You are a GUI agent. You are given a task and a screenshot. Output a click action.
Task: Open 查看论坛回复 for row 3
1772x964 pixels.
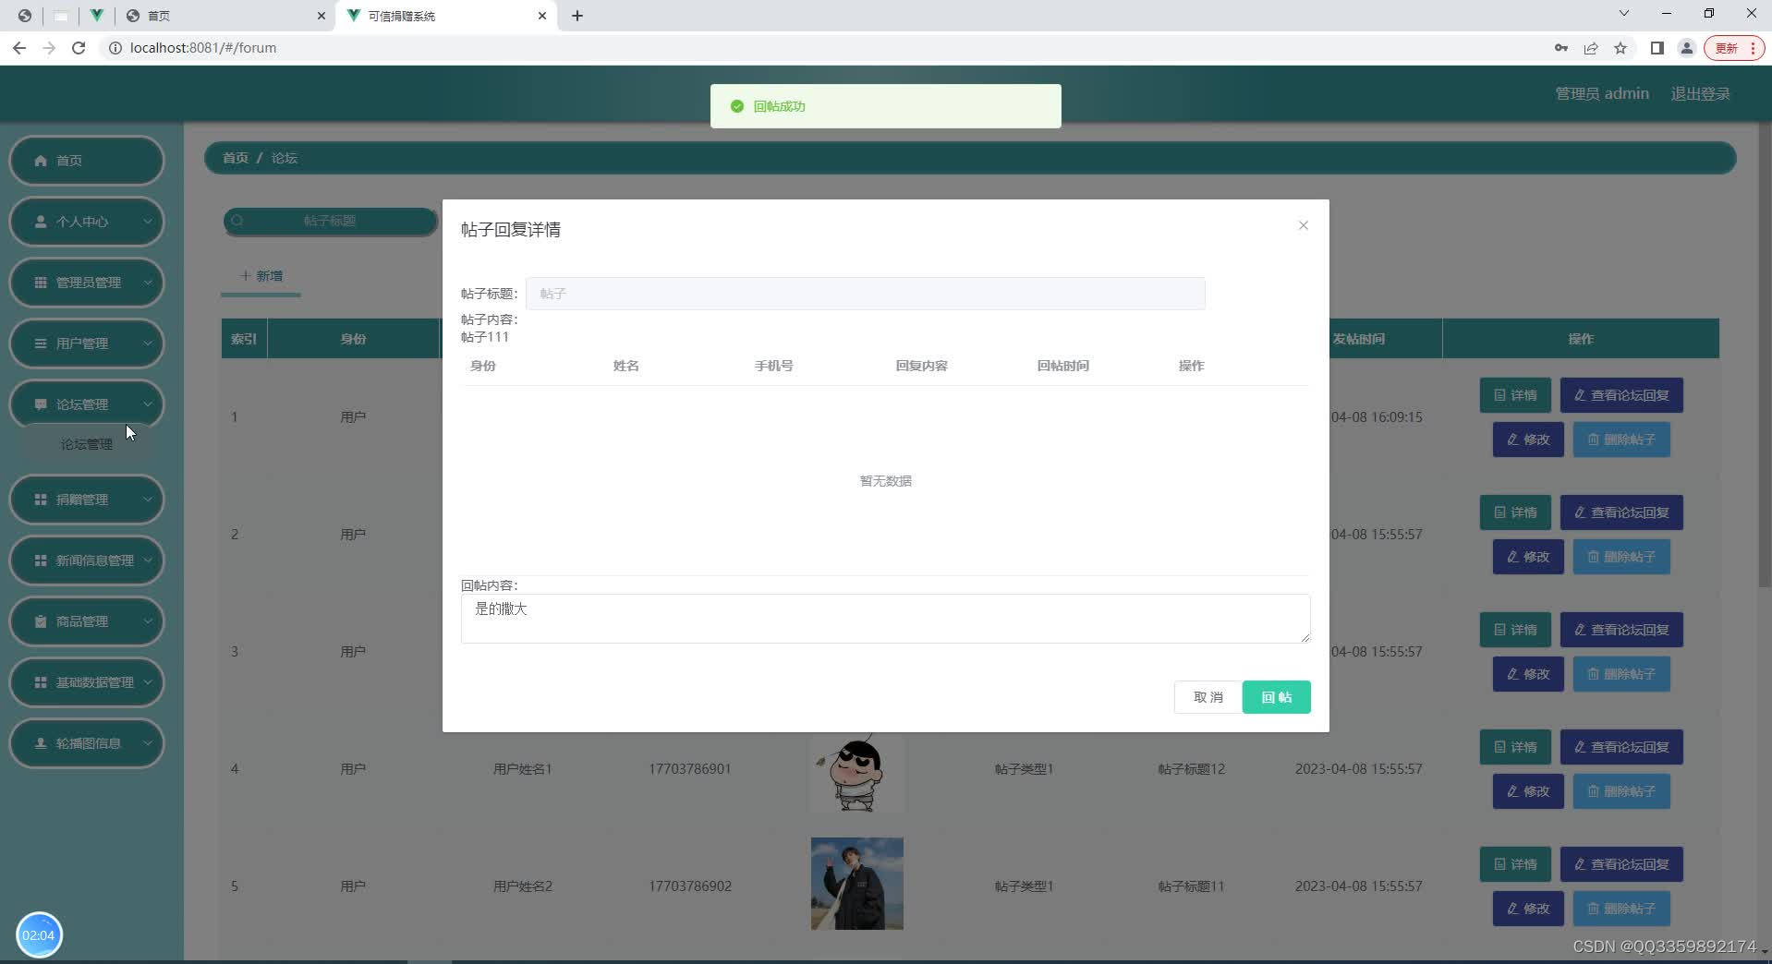coord(1621,630)
